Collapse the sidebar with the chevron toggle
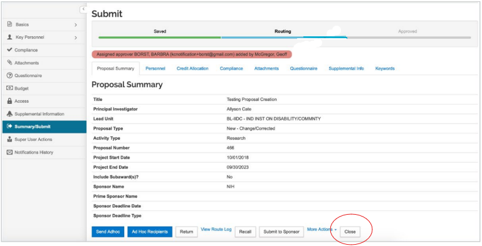Image resolution: width=482 pixels, height=246 pixels. (x=83, y=9)
